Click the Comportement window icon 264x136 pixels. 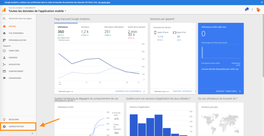click(4, 71)
